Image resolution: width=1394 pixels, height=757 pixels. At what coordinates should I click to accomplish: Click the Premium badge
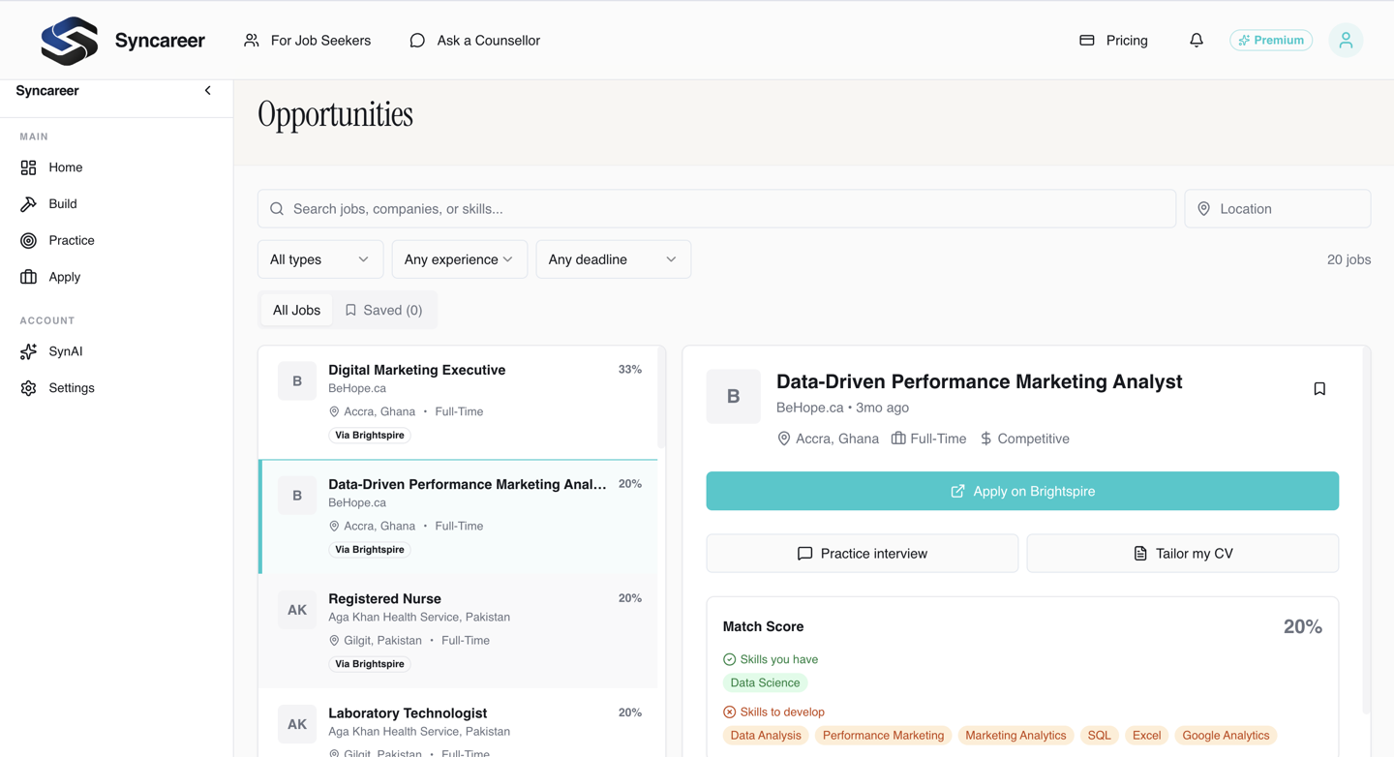(x=1271, y=40)
